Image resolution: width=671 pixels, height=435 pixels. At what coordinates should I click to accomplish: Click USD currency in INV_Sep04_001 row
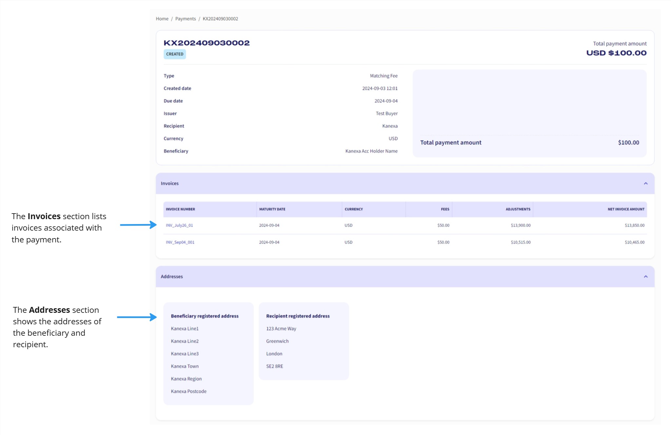coord(348,242)
